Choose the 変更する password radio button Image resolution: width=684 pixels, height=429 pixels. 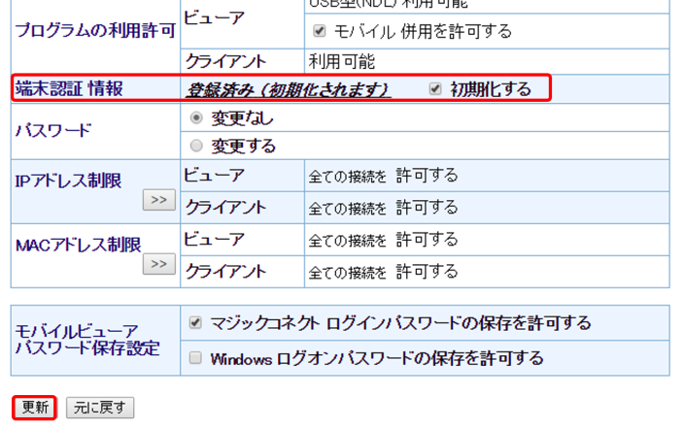point(197,147)
